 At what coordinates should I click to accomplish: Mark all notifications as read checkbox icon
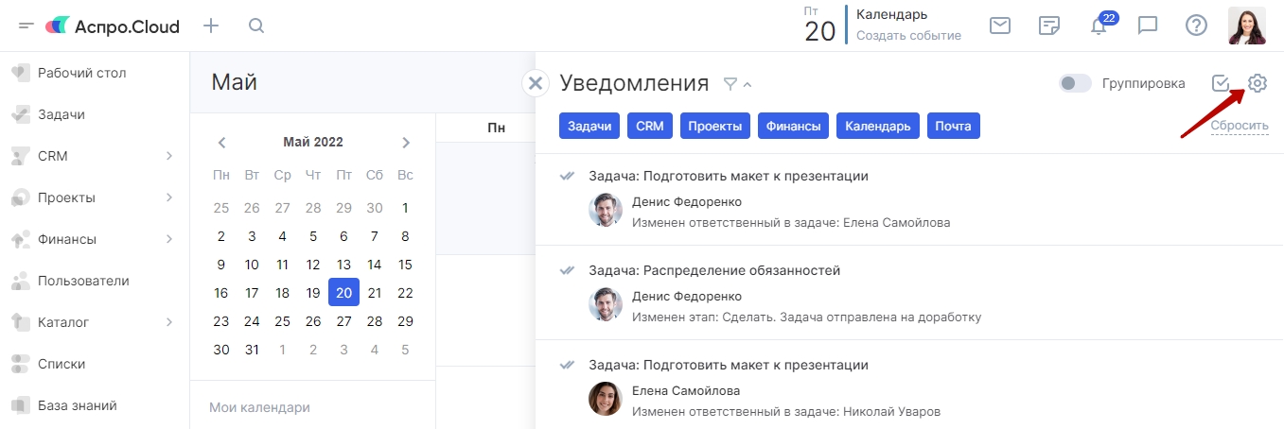click(x=1221, y=83)
